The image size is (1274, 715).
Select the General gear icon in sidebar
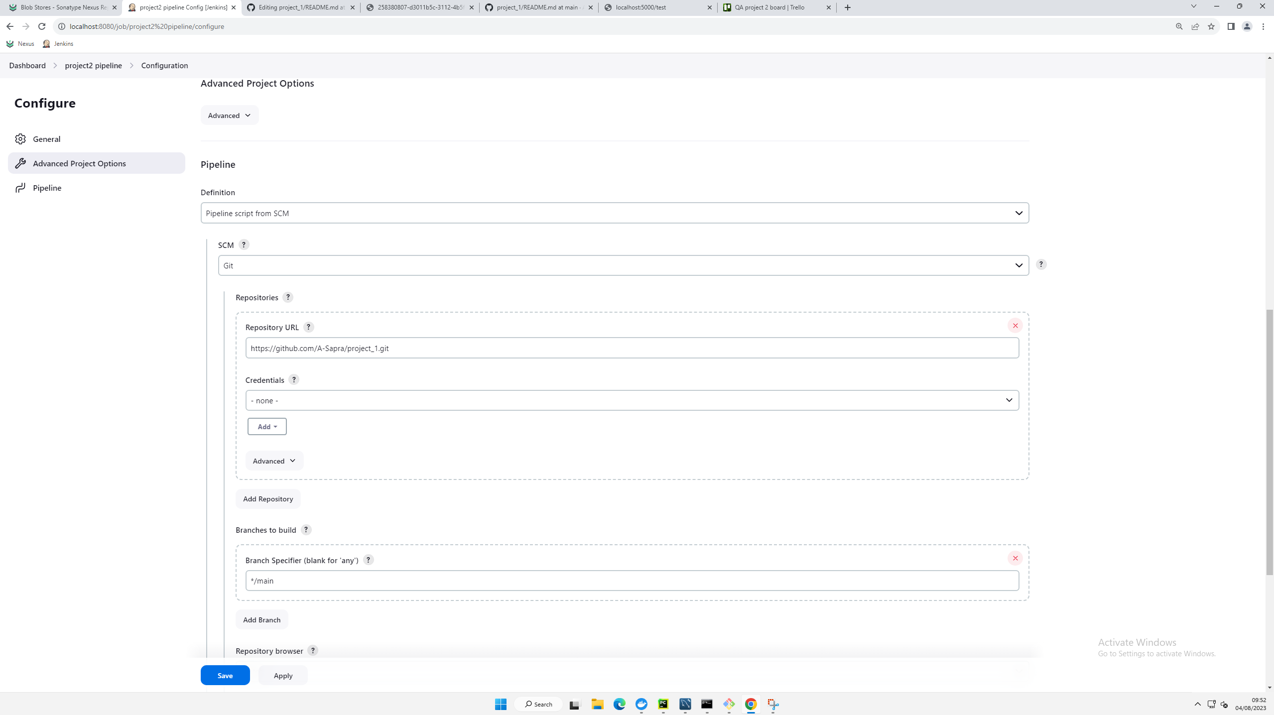pos(21,139)
